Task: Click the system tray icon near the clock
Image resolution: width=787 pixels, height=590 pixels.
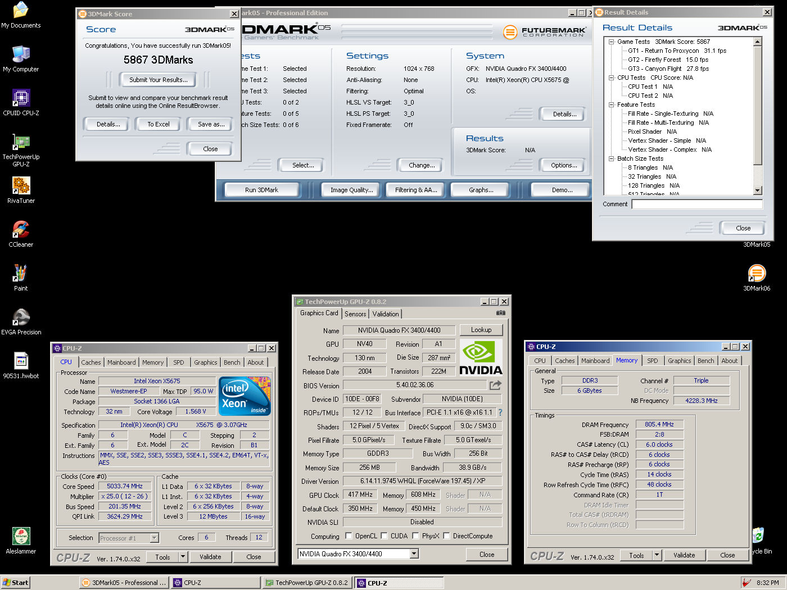Action: click(x=746, y=583)
